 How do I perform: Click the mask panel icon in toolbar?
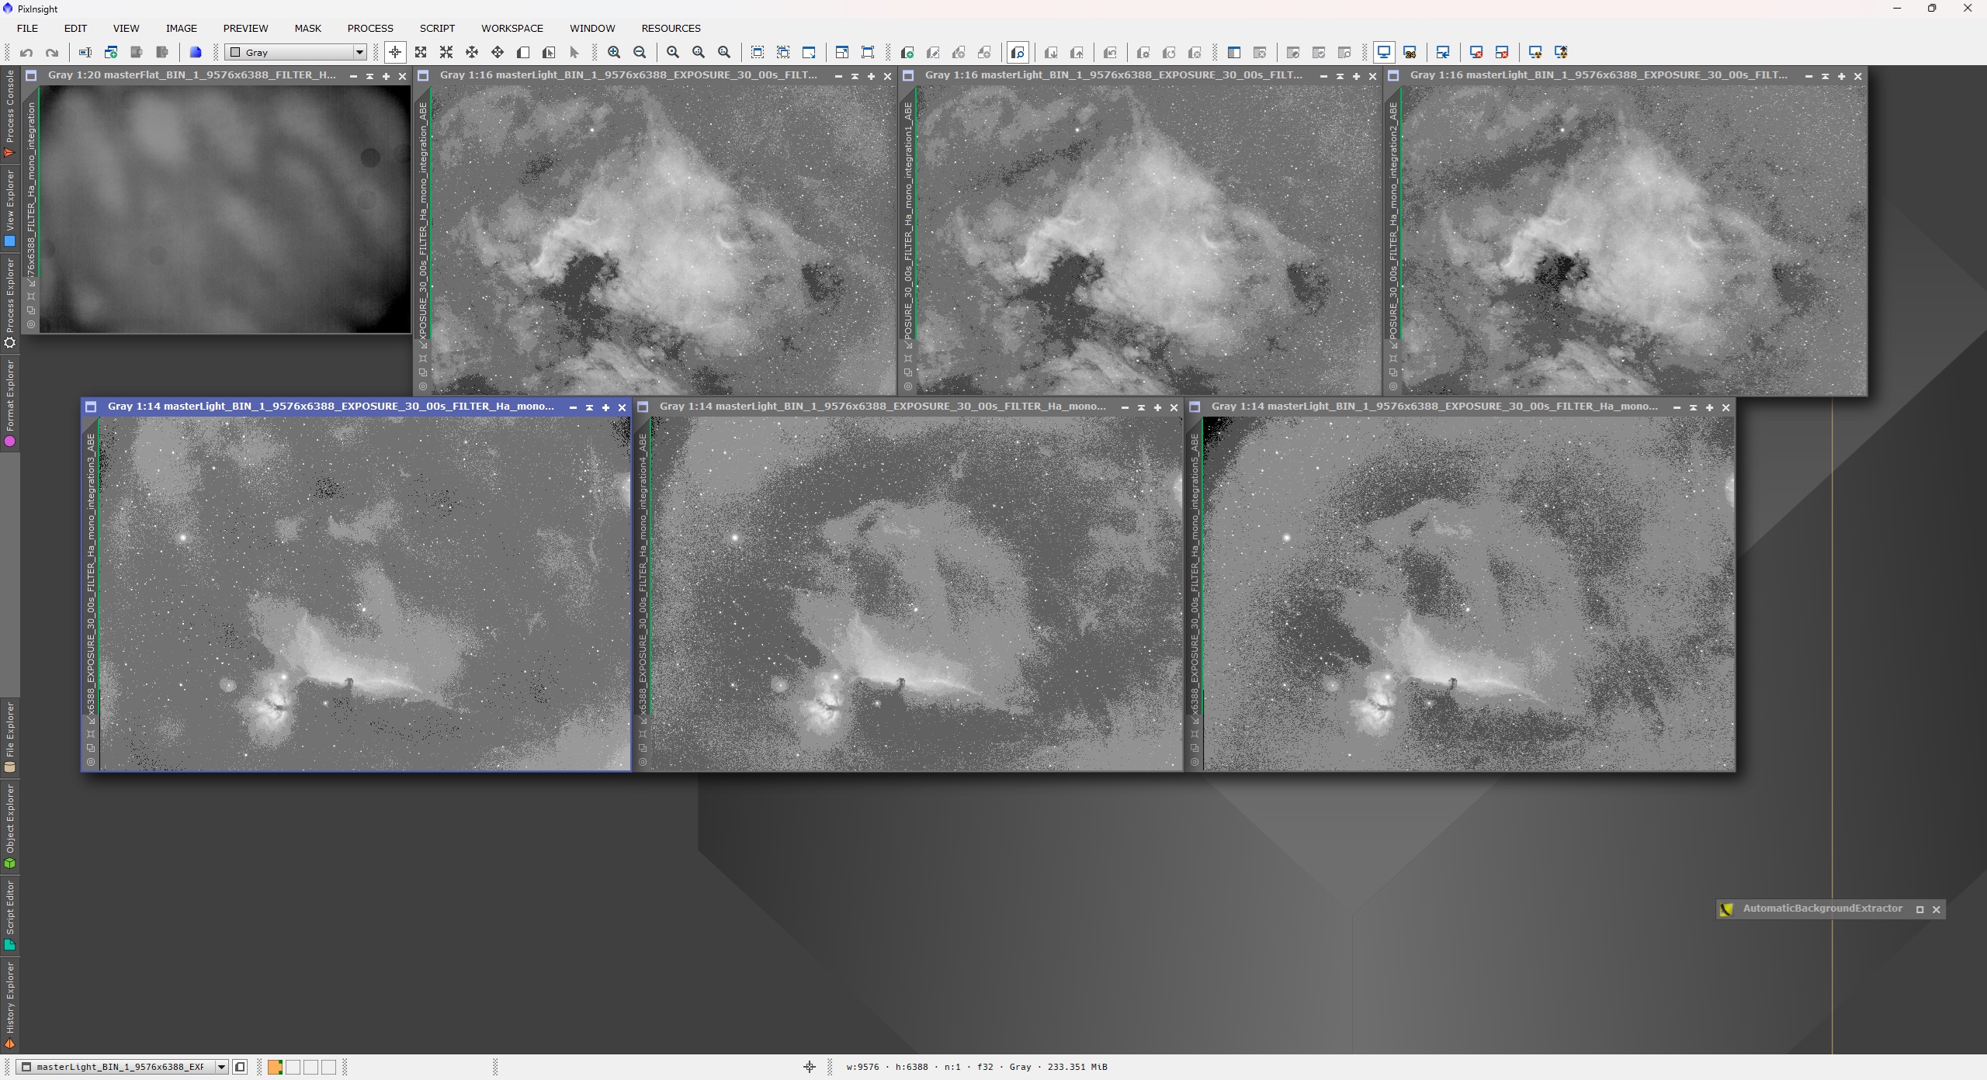(x=1234, y=53)
